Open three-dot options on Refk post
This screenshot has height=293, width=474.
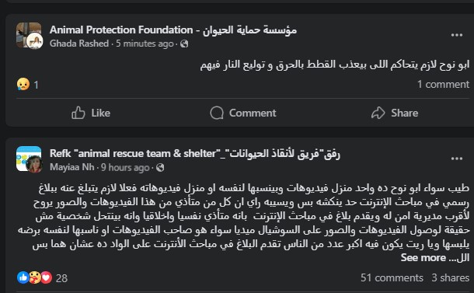tap(456, 159)
